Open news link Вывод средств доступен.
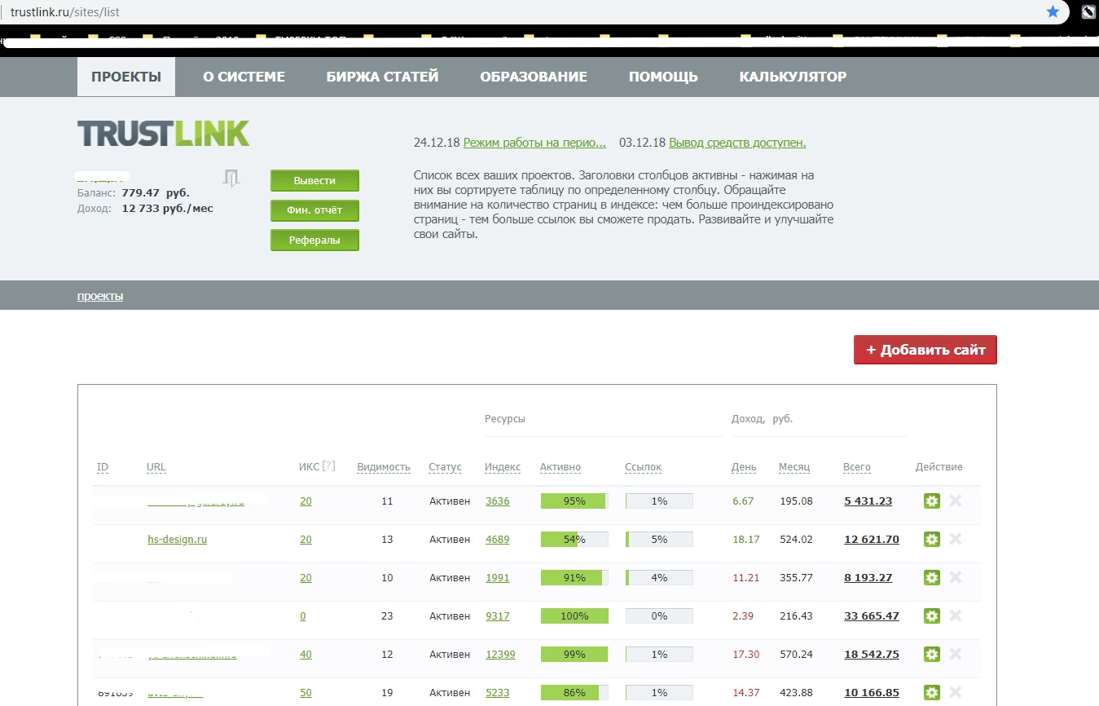The image size is (1099, 706). [x=737, y=143]
